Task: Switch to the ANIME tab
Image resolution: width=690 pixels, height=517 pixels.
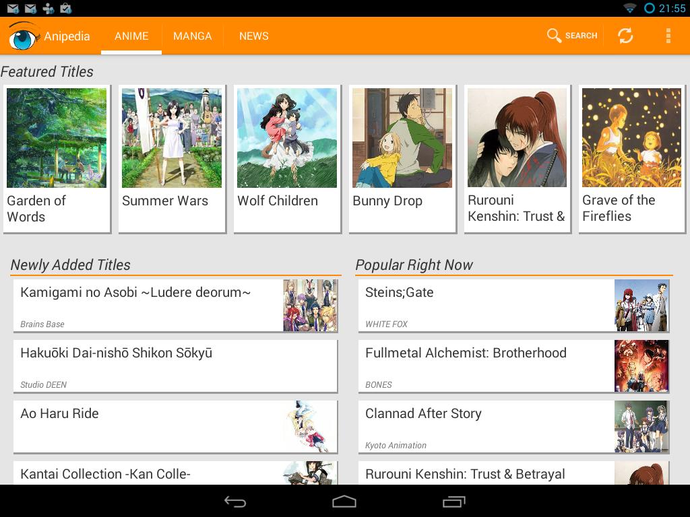Action: 131,36
